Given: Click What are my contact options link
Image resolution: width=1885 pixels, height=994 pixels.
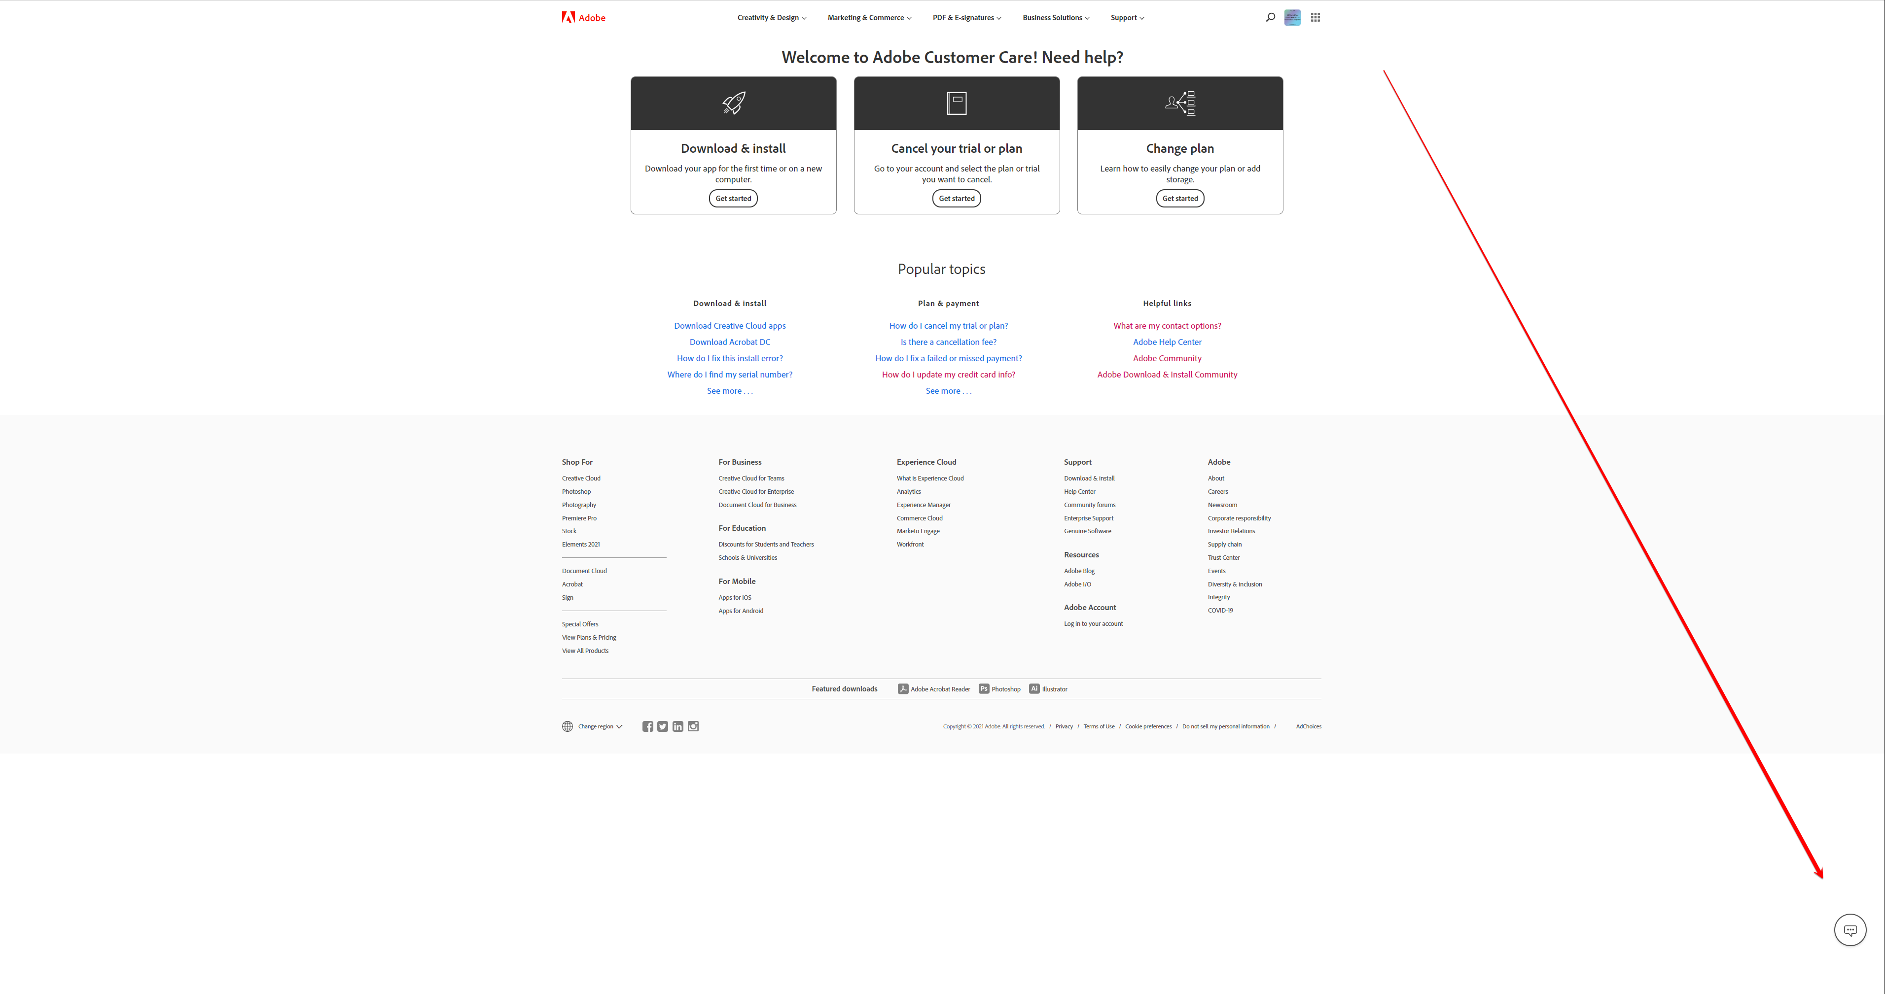Looking at the screenshot, I should coord(1167,325).
